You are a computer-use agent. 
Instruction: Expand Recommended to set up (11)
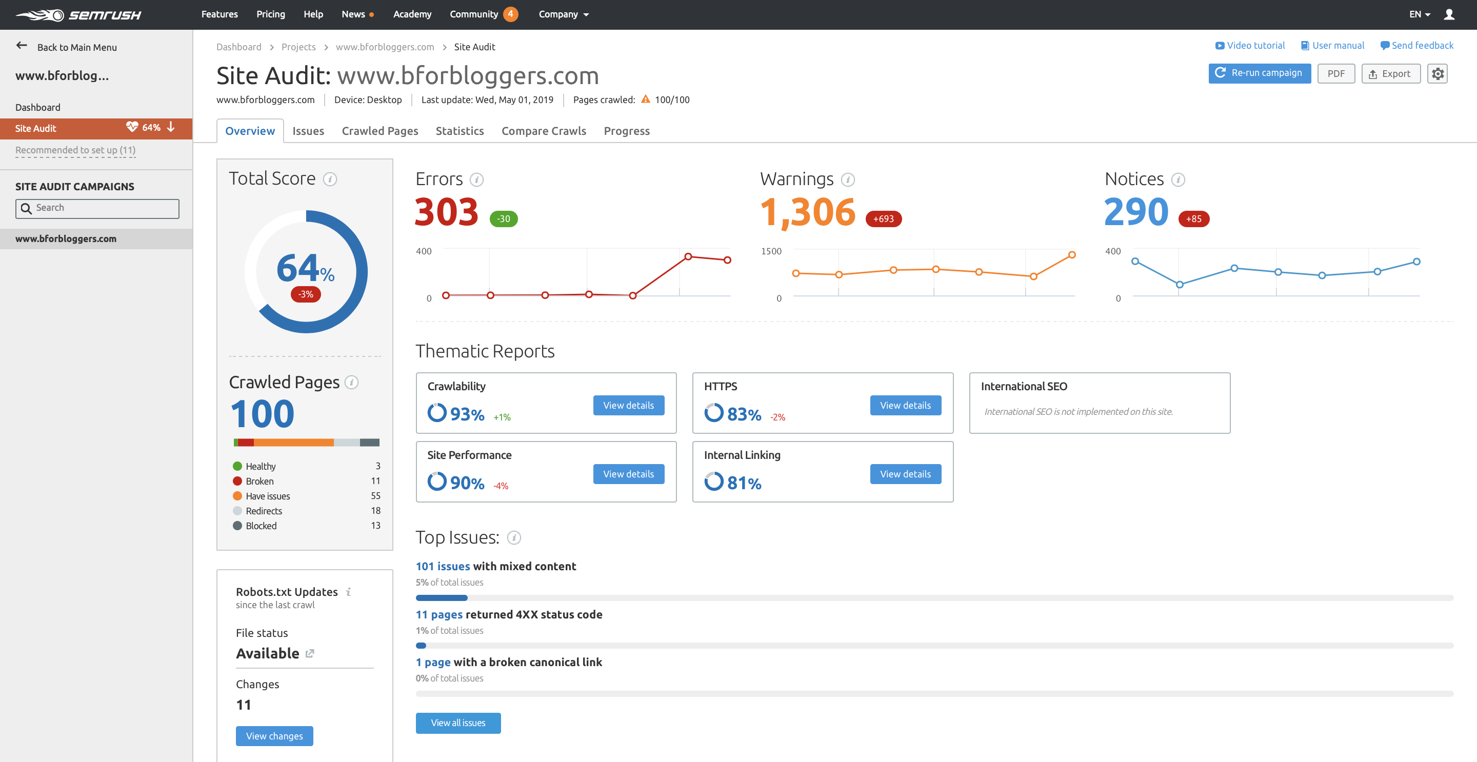pos(75,150)
